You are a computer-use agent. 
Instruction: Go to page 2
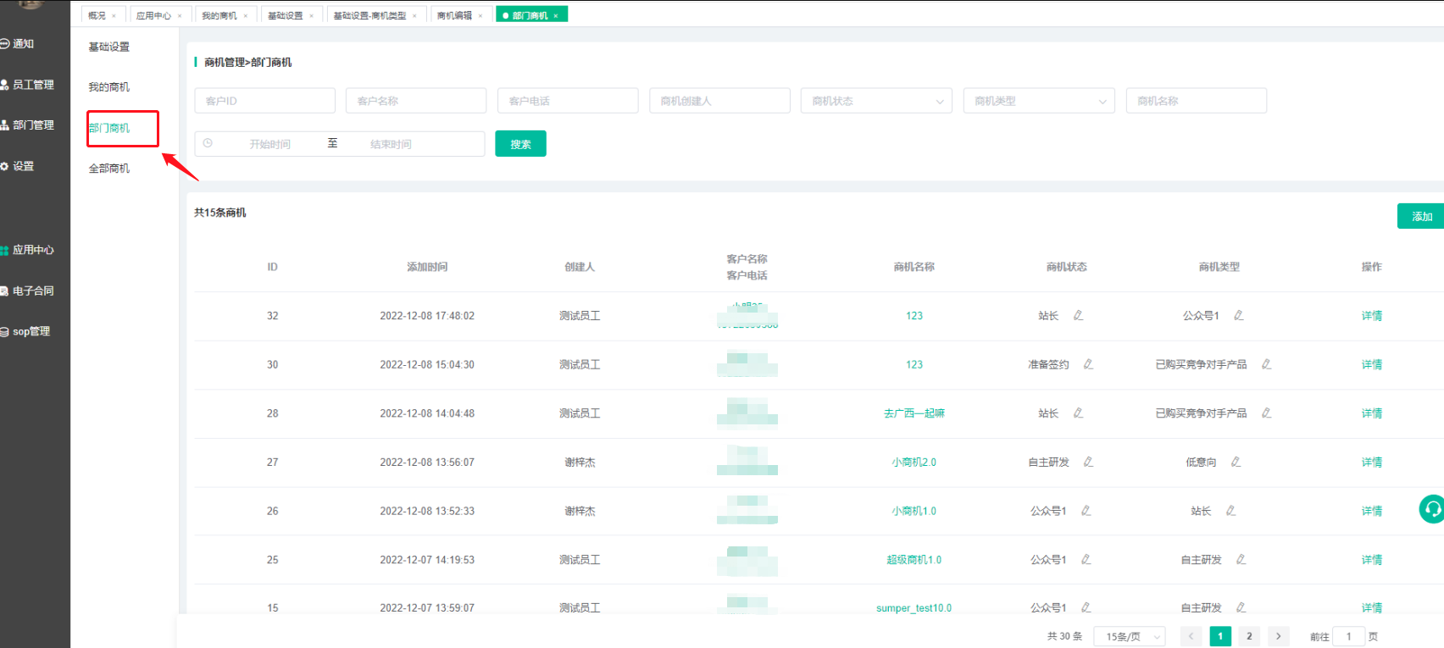[1248, 636]
